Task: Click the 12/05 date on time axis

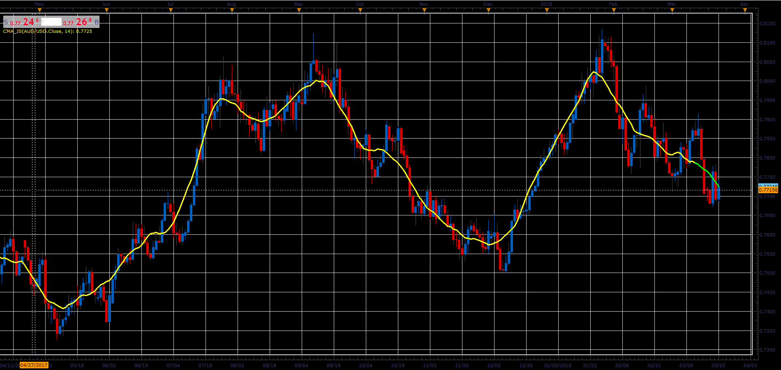Action: coord(494,365)
